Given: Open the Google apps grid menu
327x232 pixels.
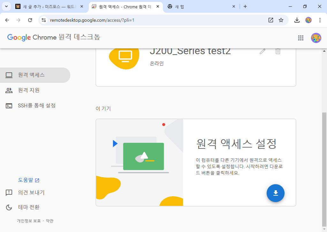Looking at the screenshot, I should (x=300, y=38).
